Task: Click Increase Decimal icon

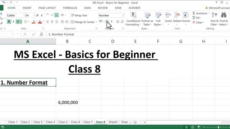Action: 118,21
